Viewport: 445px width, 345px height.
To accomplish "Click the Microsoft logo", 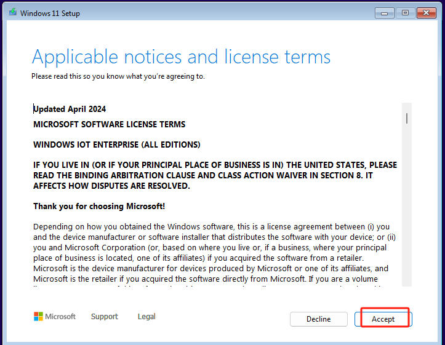I will pos(55,316).
